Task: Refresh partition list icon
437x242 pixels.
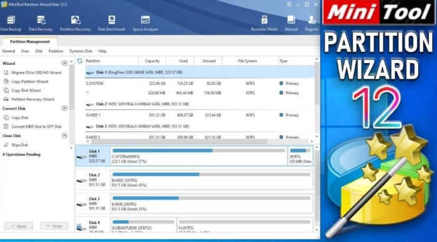Action: coord(80,61)
